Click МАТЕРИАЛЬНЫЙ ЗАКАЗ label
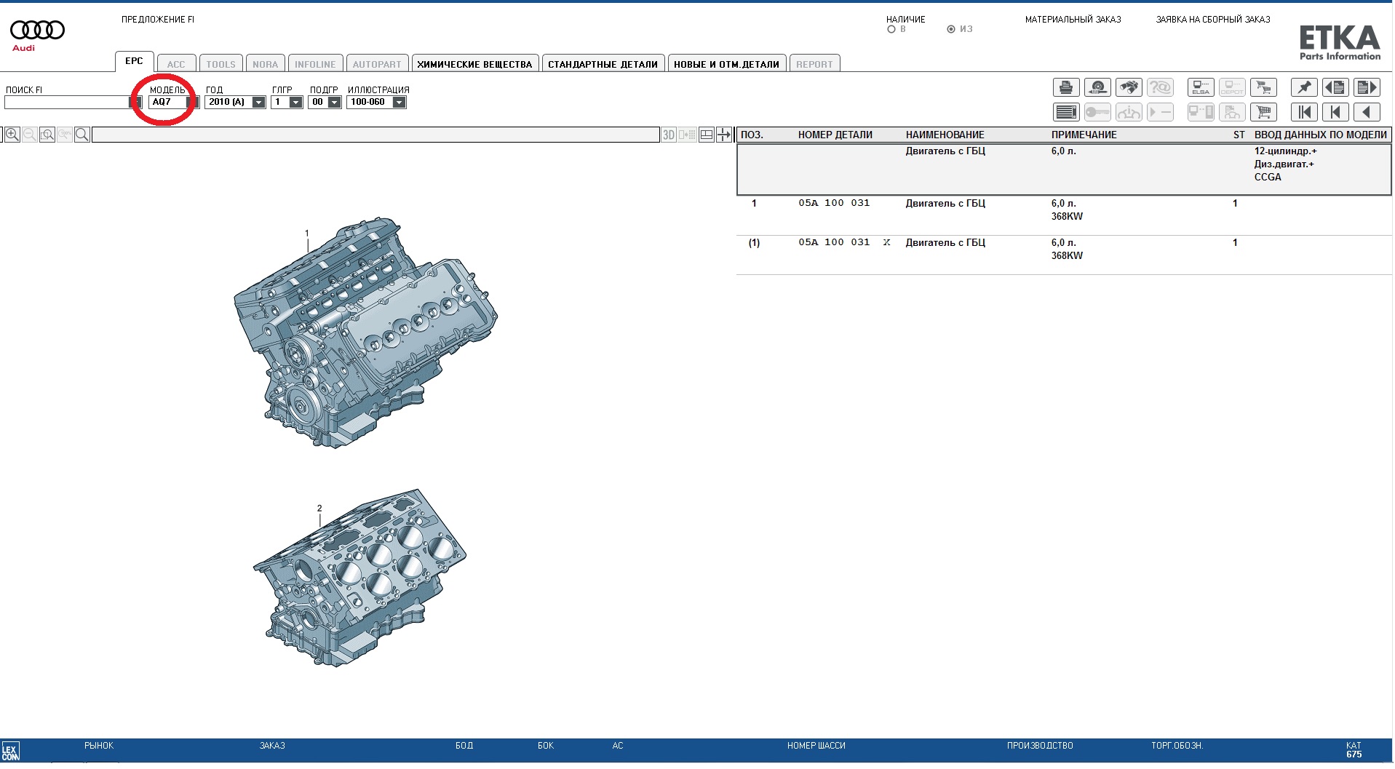This screenshot has width=1395, height=769. point(1073,20)
